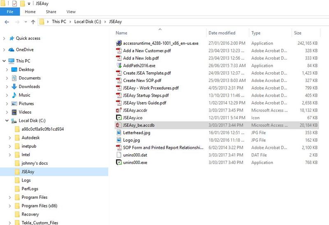The height and width of the screenshot is (225, 329).
Task: Open the File menu tab
Action: [x=10, y=12]
